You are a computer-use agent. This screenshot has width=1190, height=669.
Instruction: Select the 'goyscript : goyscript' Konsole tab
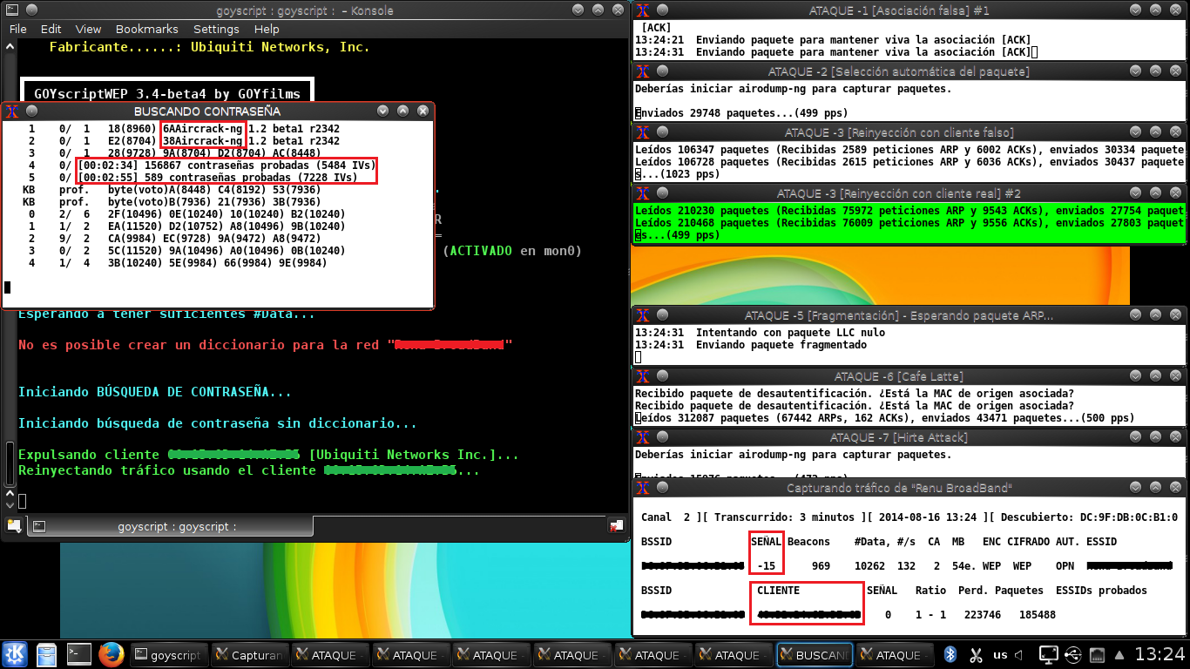coord(170,526)
